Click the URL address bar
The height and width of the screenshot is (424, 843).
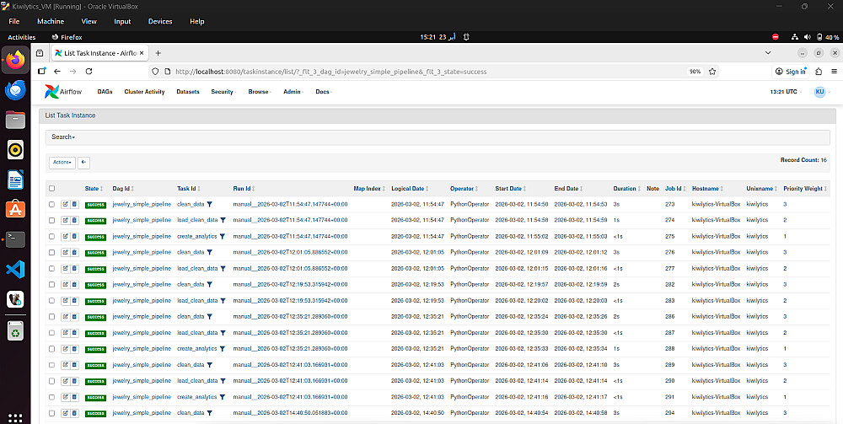point(425,72)
